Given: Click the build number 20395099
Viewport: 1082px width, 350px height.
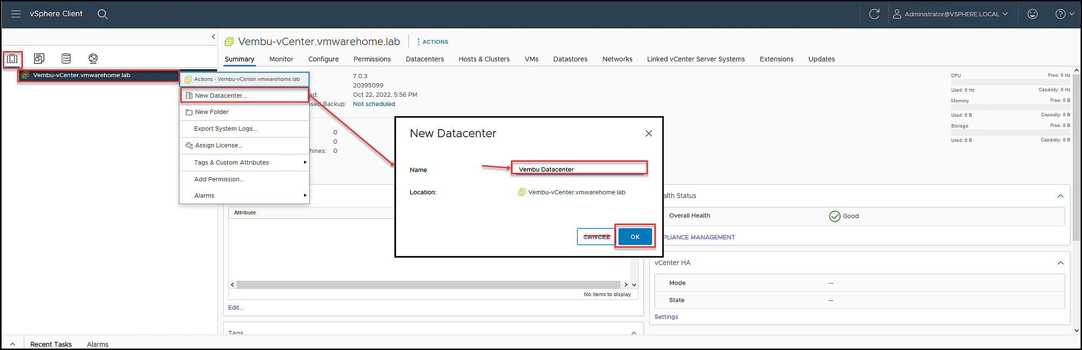Looking at the screenshot, I should point(368,85).
